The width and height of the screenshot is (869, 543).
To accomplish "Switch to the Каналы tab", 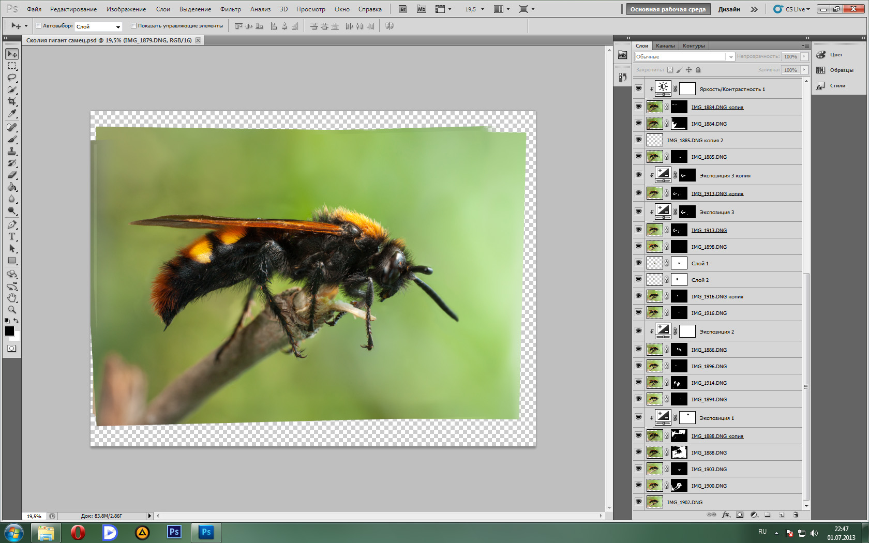I will [x=665, y=46].
